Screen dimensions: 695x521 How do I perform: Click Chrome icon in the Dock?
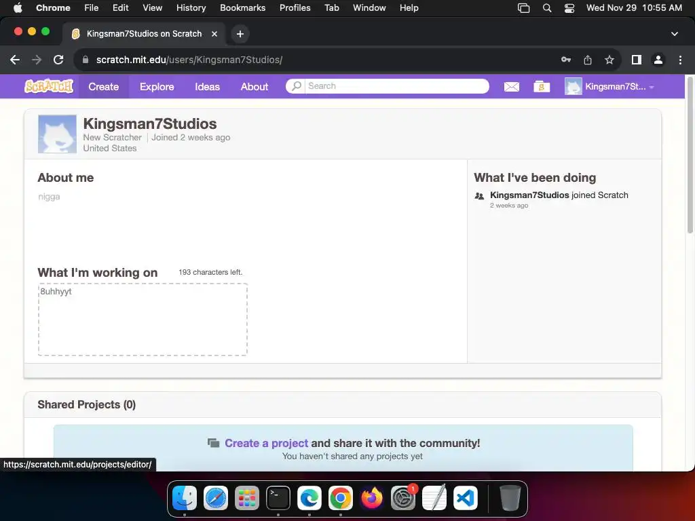tap(341, 499)
